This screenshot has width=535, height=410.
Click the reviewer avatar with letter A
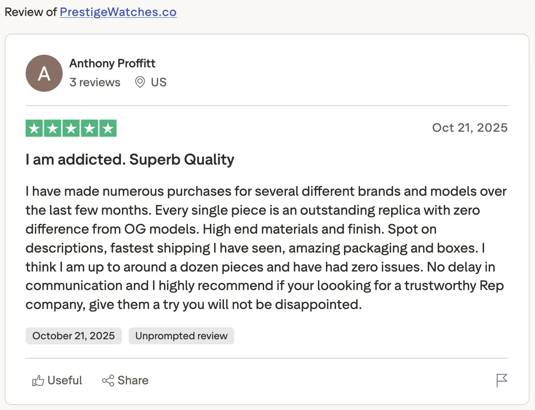click(x=44, y=73)
